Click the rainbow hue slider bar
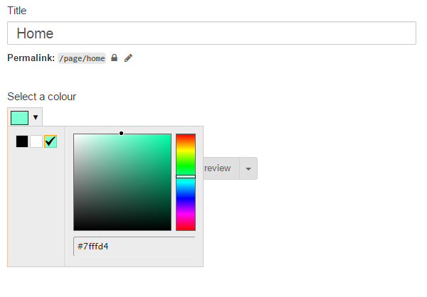Viewport: 427px width, 297px height. pos(186,182)
